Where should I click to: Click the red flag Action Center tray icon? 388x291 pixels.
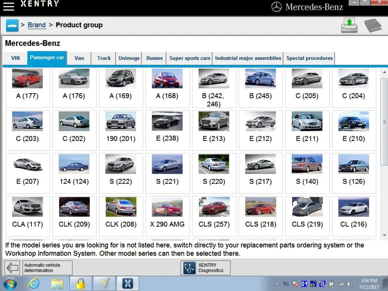coord(295,284)
